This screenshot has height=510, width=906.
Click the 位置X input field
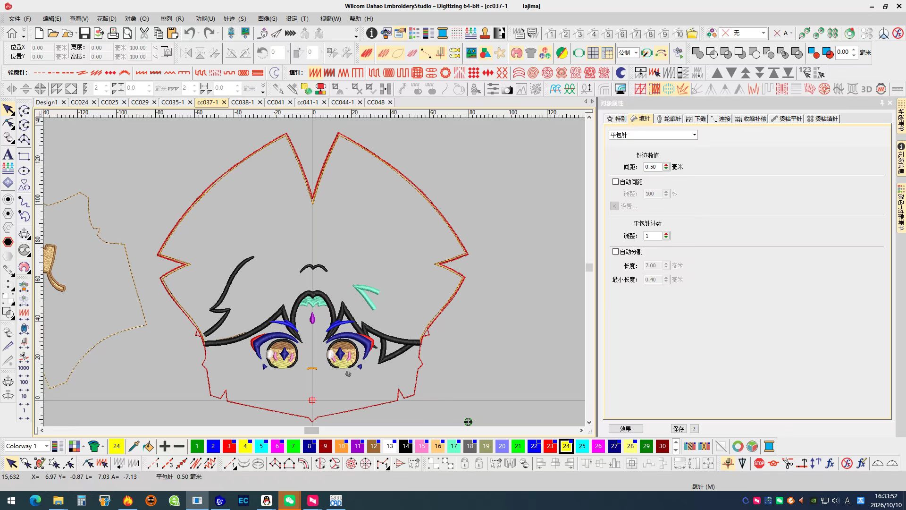pos(42,48)
